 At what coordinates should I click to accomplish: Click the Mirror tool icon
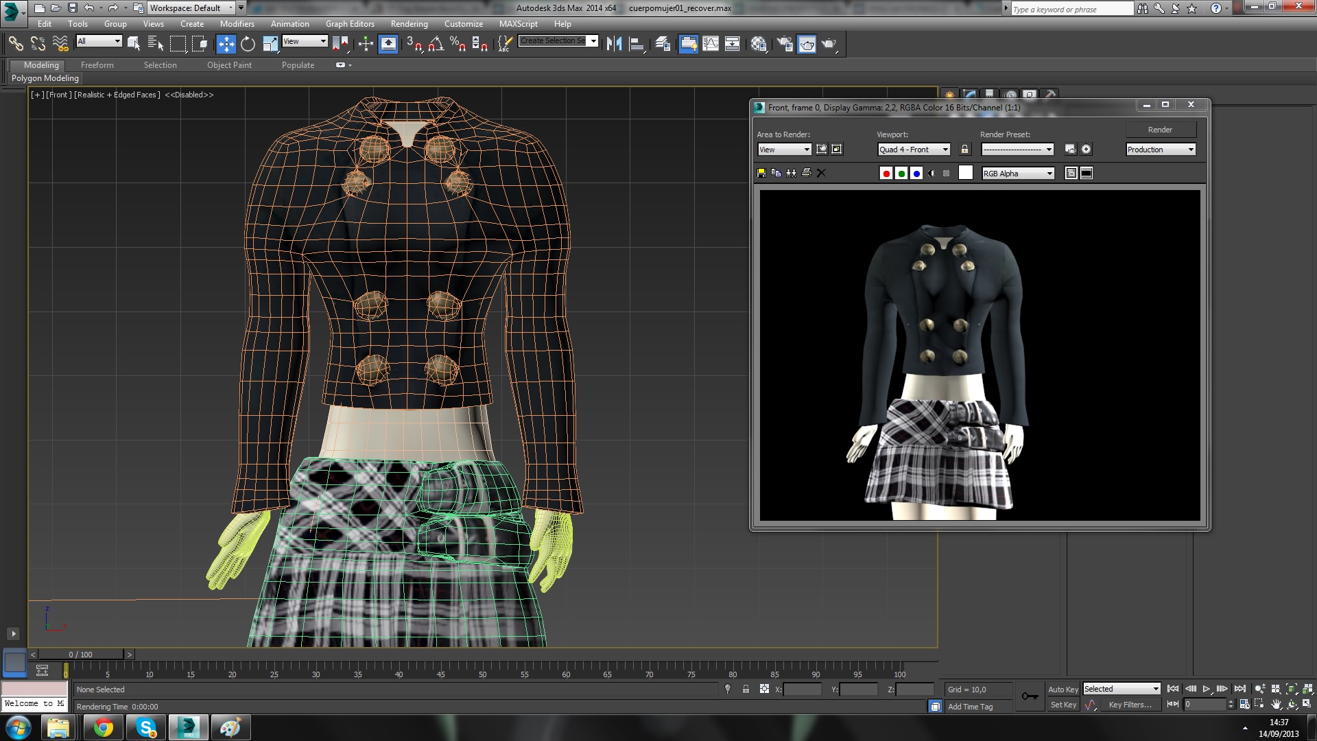pyautogui.click(x=614, y=44)
